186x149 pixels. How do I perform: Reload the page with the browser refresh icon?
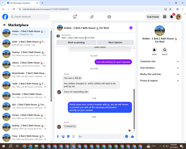coord(14,9)
